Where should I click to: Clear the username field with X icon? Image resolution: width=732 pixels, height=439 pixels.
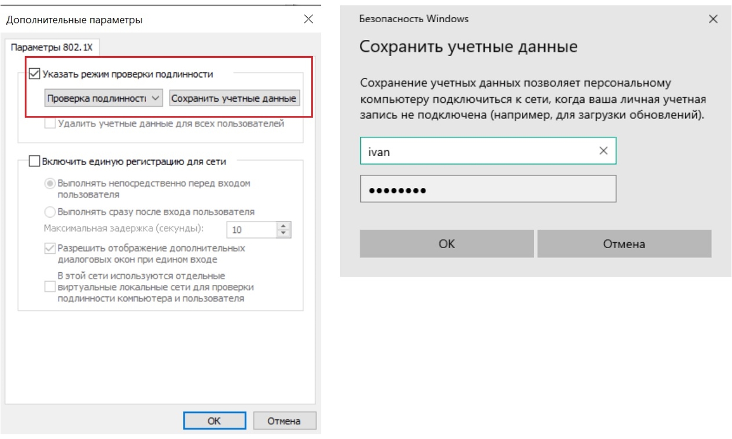[x=603, y=151]
